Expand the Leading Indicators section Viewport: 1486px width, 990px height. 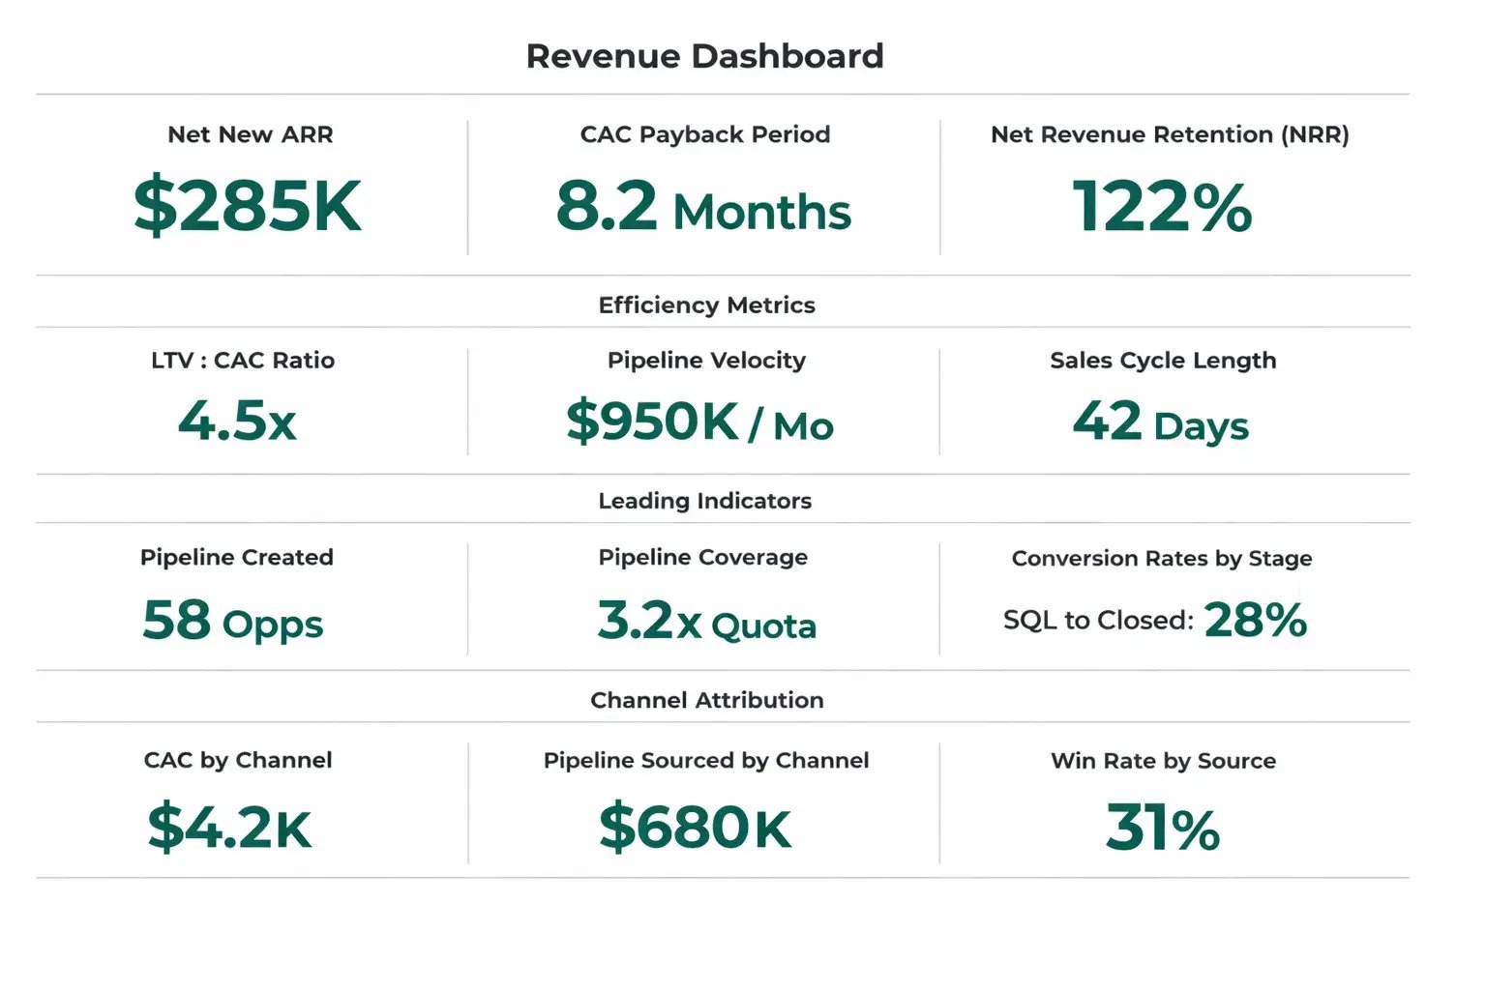(704, 501)
